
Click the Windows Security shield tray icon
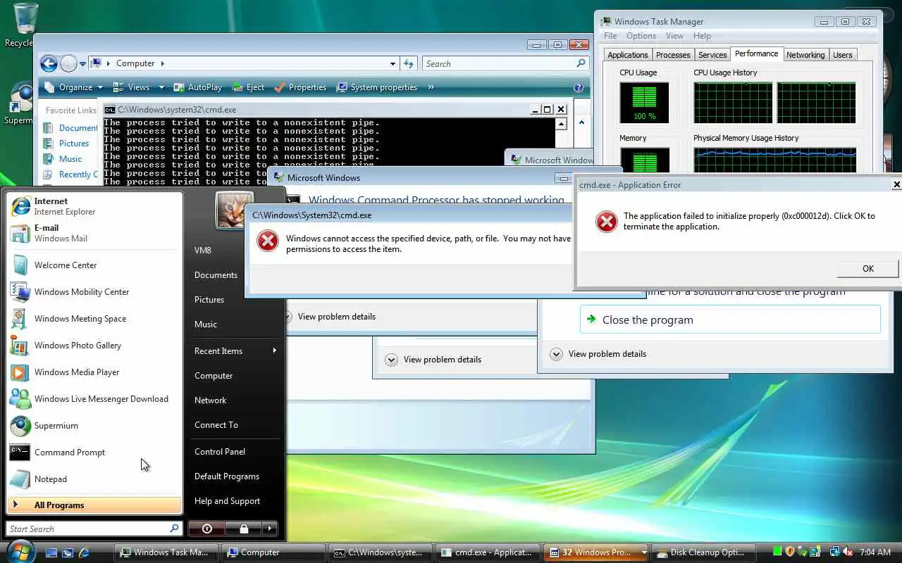[x=790, y=552]
